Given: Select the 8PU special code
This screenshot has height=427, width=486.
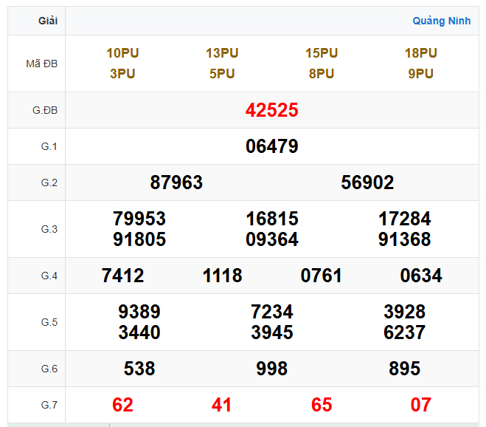Looking at the screenshot, I should pos(322,74).
